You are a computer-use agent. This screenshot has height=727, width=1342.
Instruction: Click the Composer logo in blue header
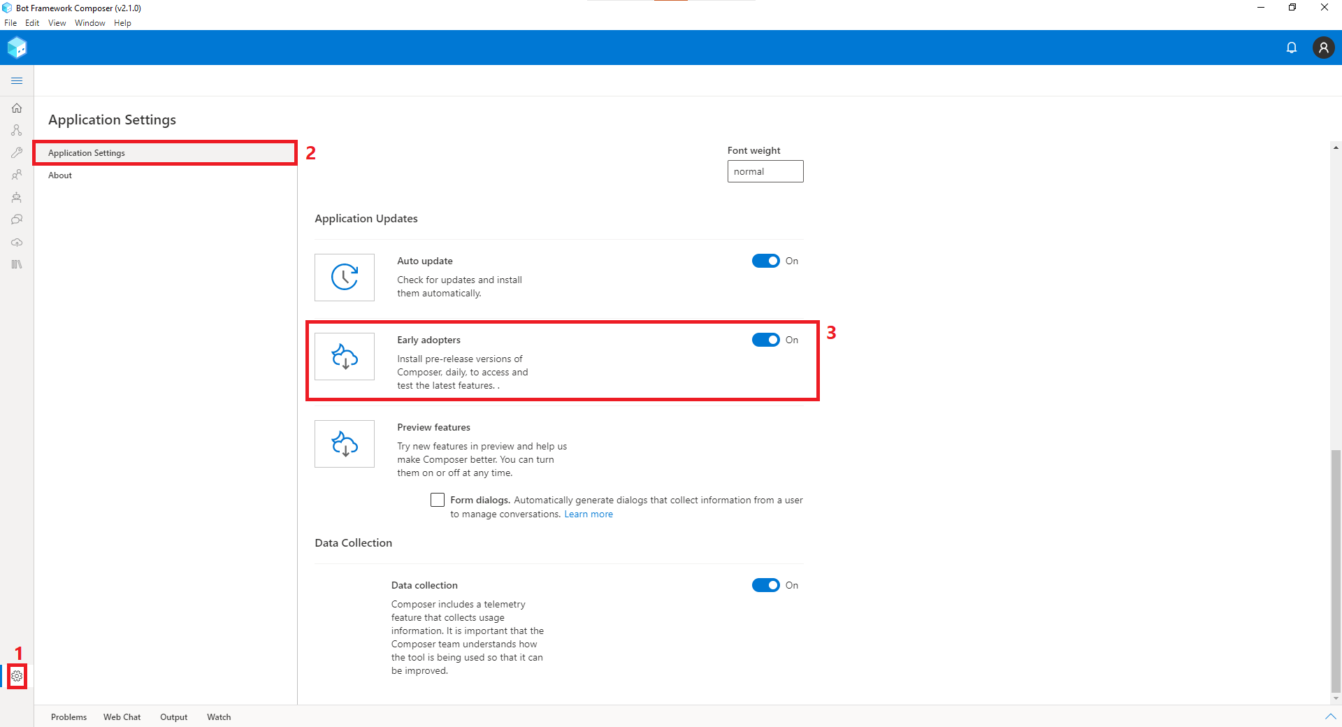click(17, 48)
